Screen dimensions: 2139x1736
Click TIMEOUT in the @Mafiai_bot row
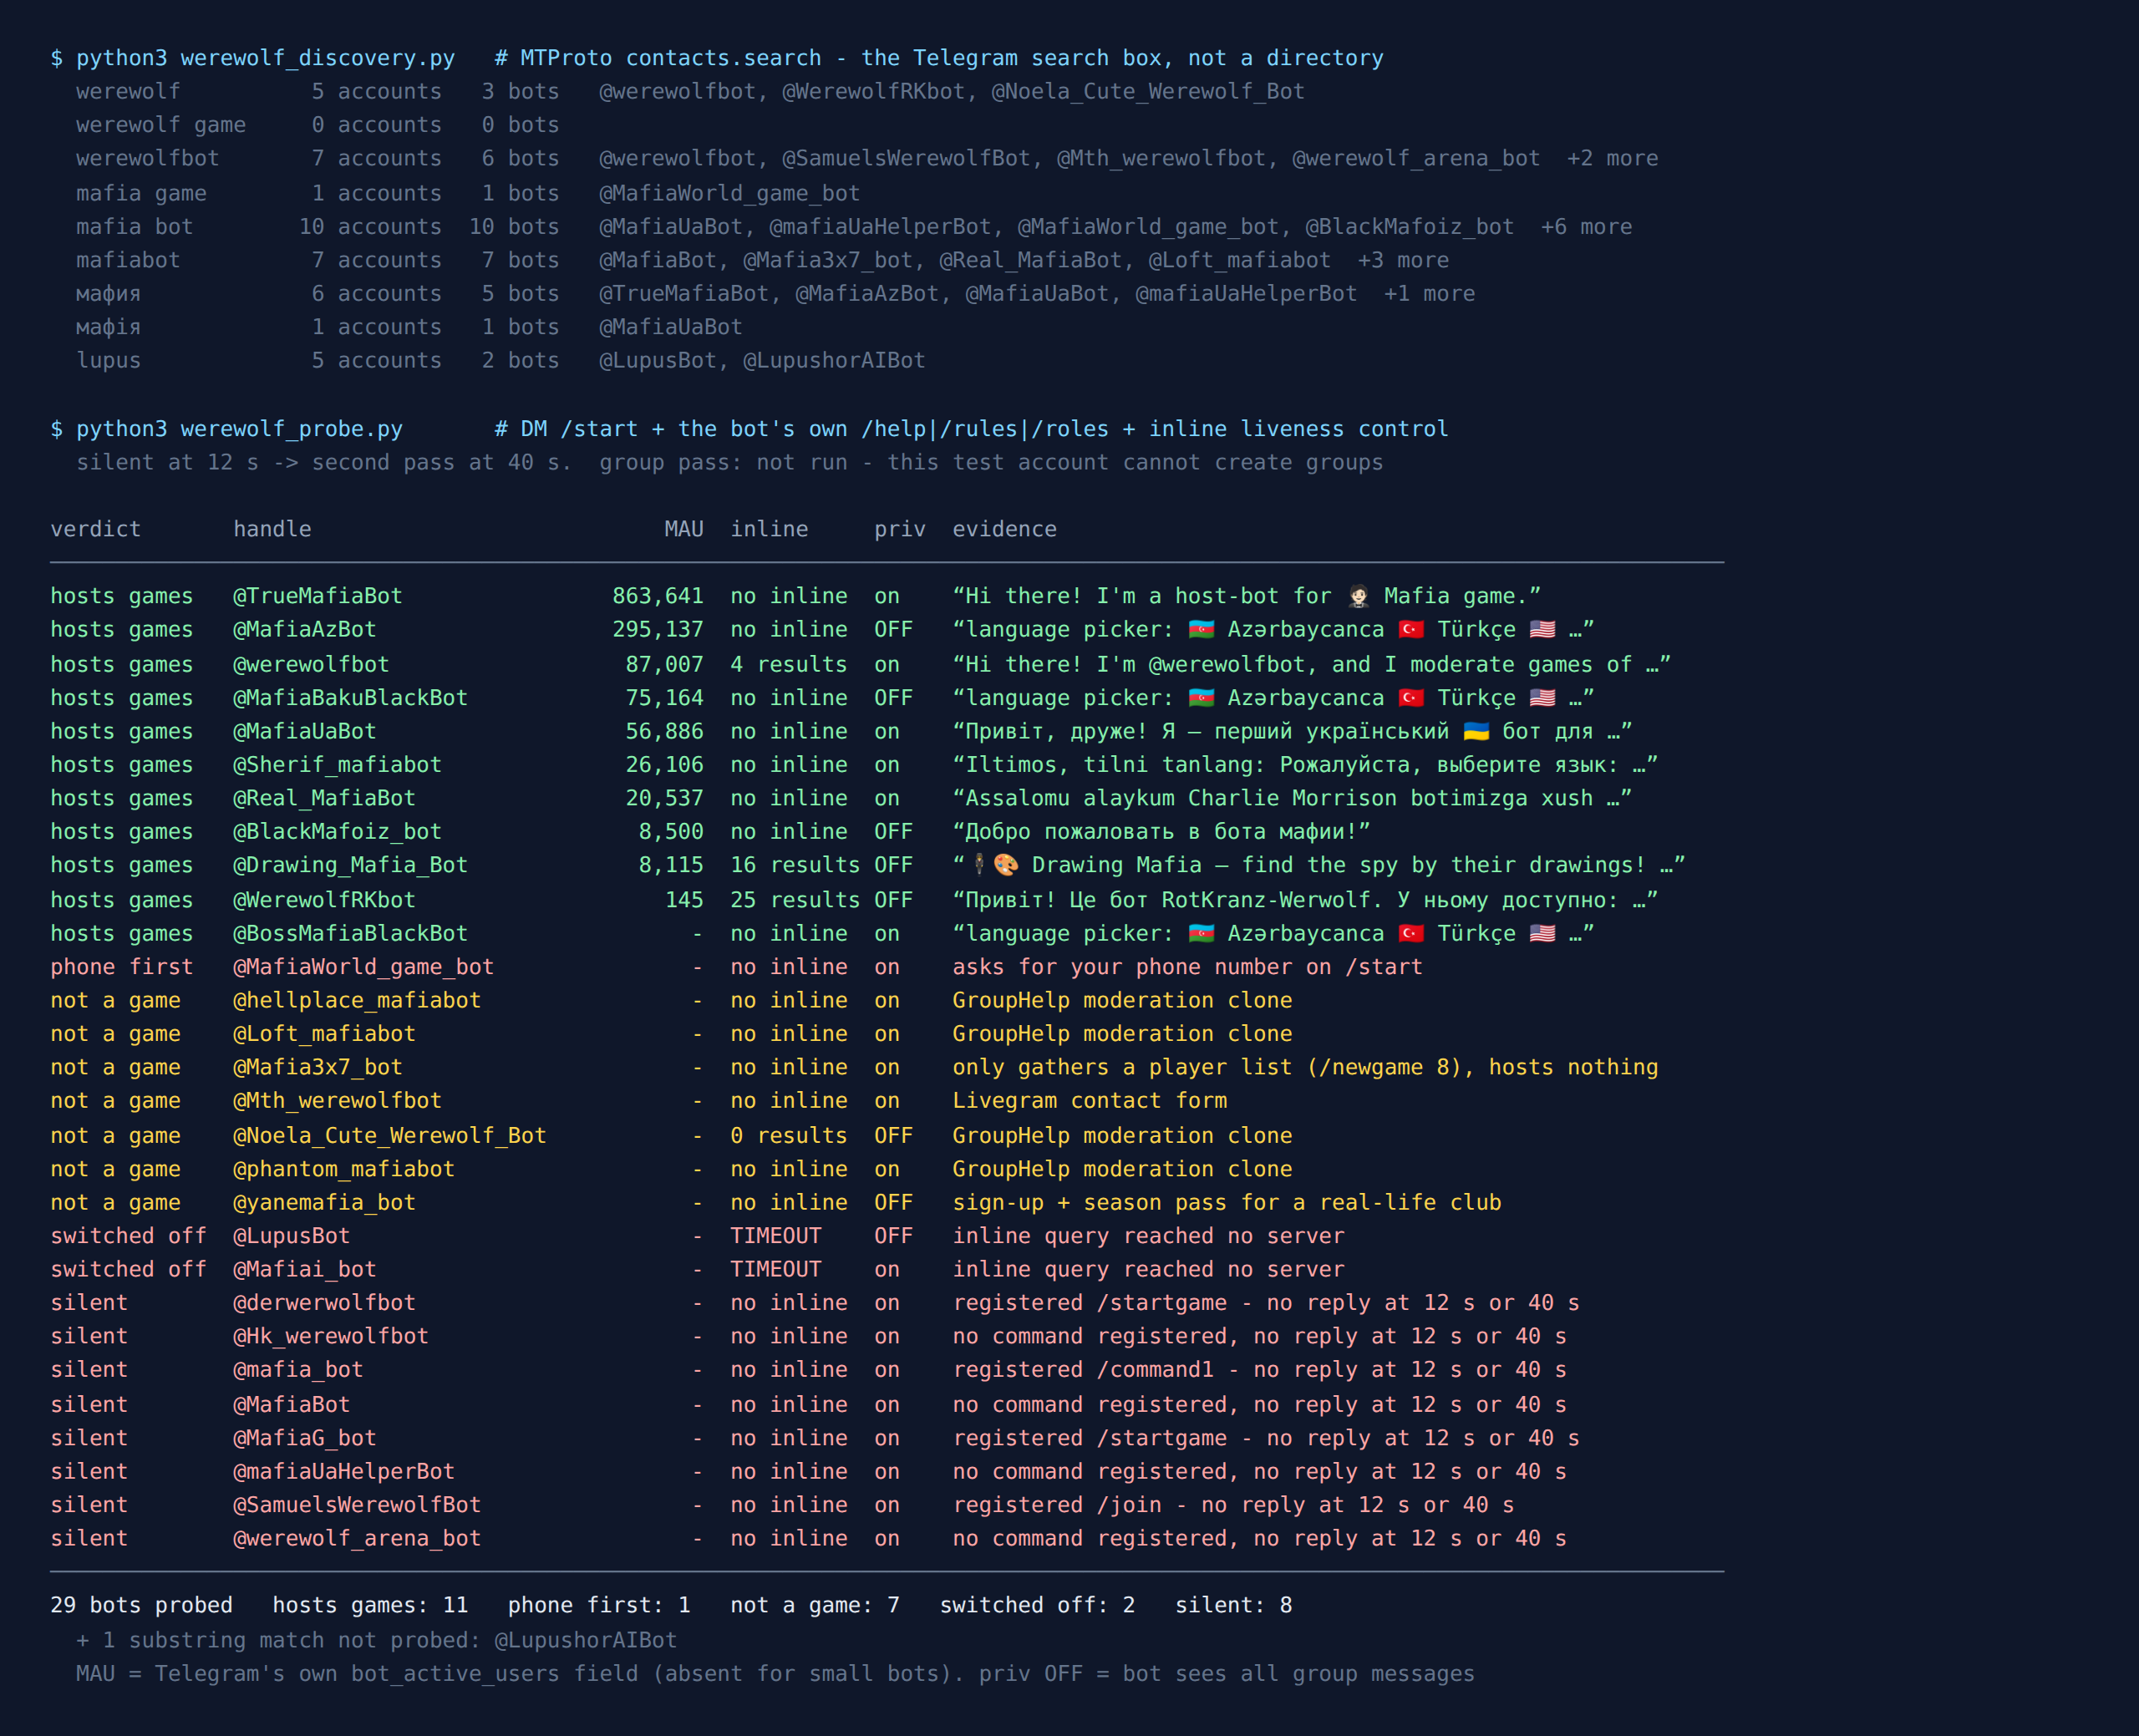pos(775,1270)
